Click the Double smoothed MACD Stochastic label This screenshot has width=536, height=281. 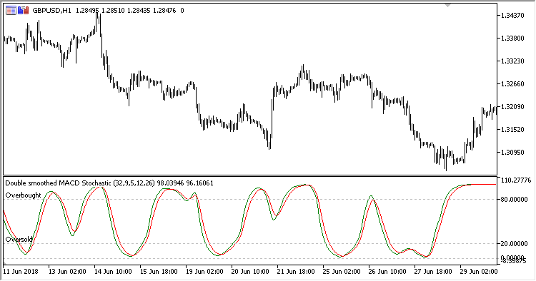pyautogui.click(x=58, y=183)
